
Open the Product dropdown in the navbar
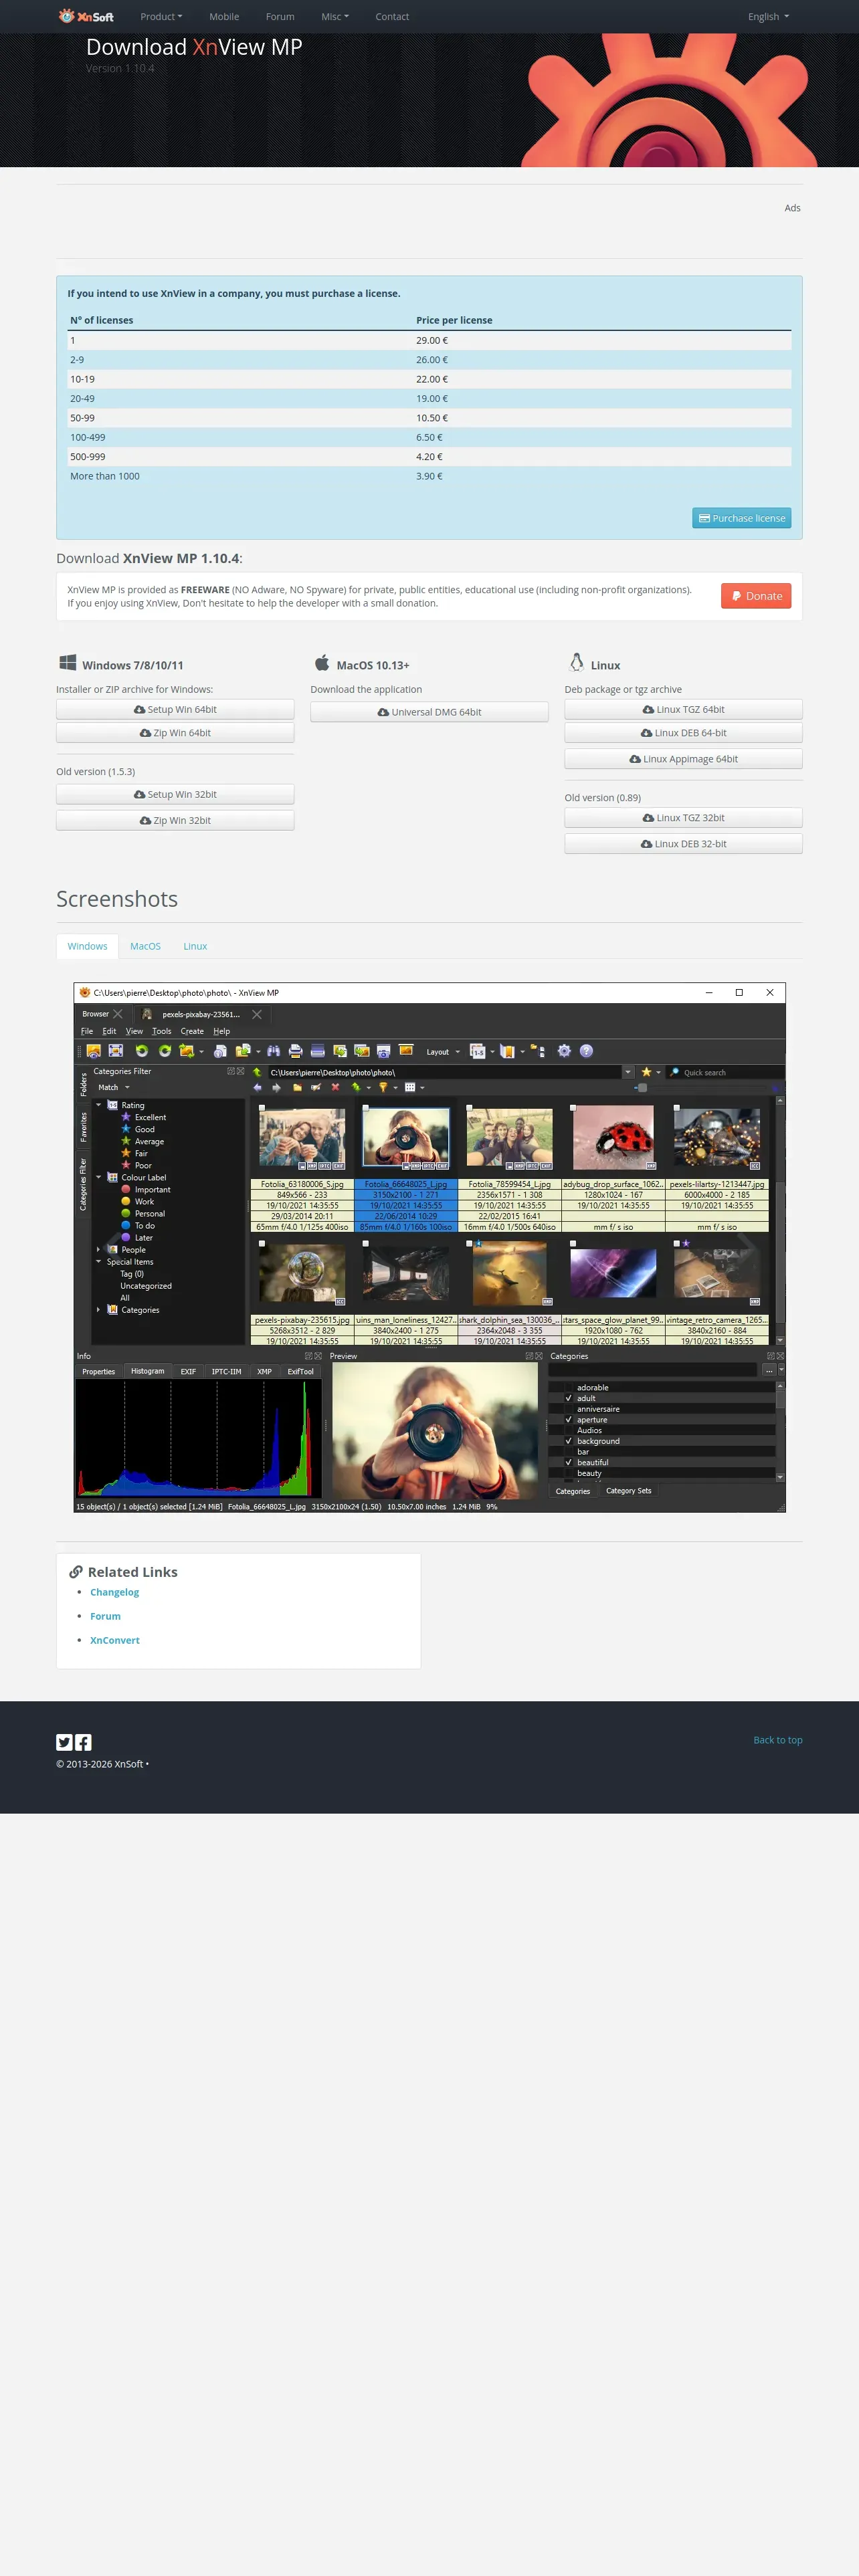tap(161, 16)
